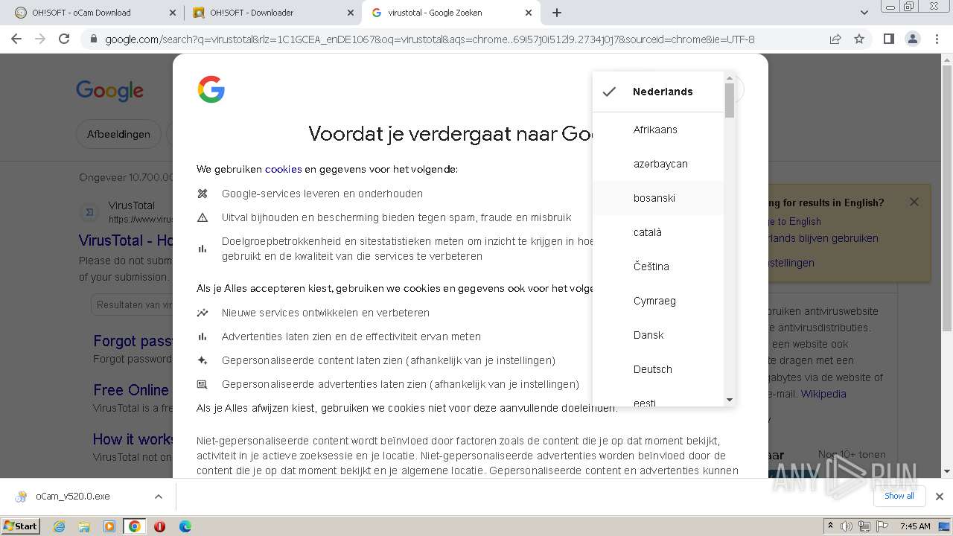
Task: Click the VirusTotal result favicon
Action: coord(89,212)
